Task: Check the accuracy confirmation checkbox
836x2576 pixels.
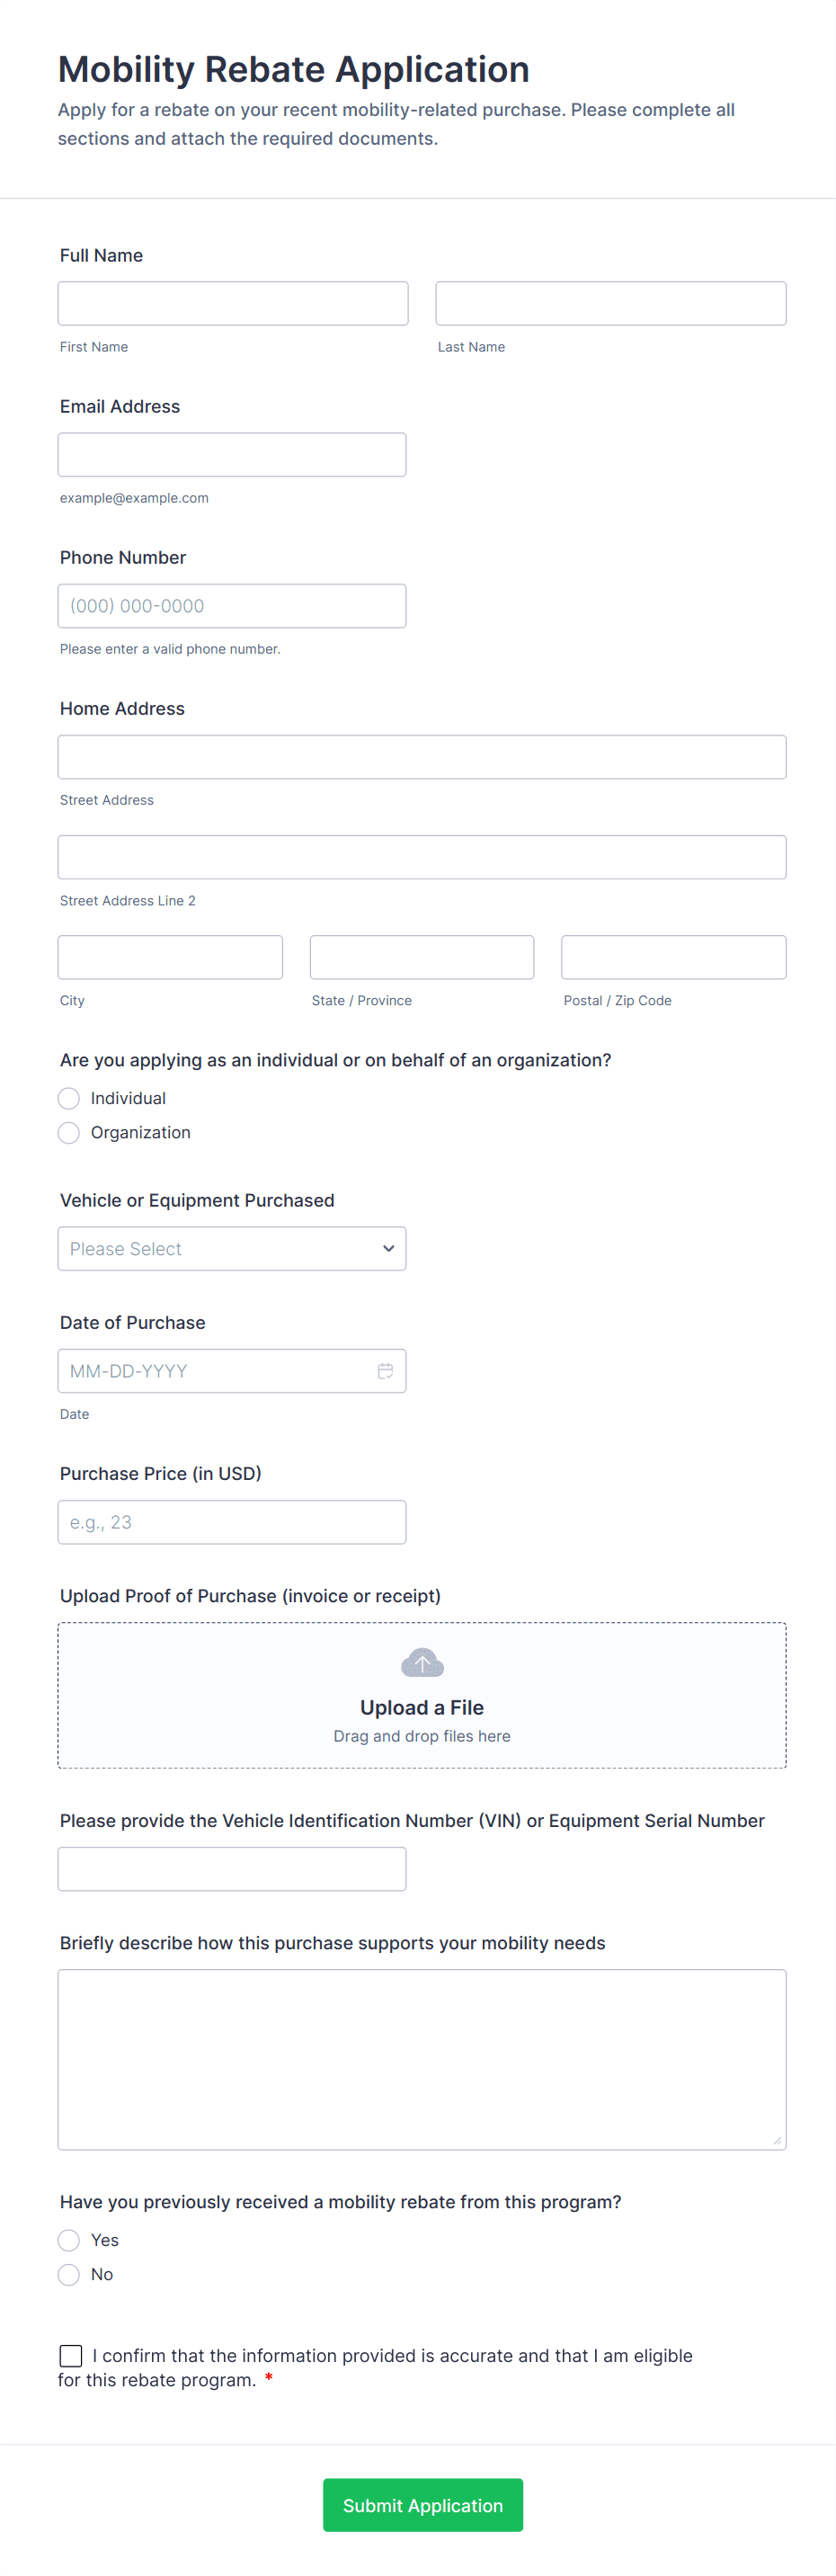Action: coord(71,2355)
